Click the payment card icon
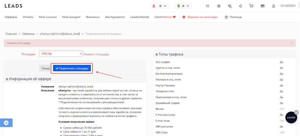The image size is (300, 136). click(262, 6)
